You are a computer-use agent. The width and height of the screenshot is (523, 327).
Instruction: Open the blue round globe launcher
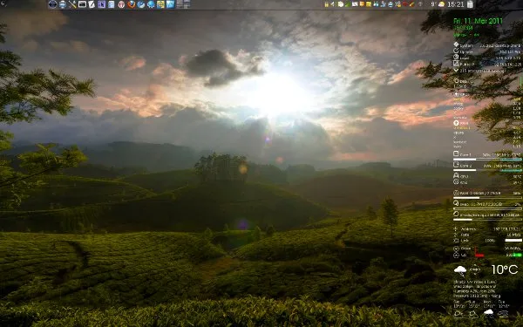151,4
